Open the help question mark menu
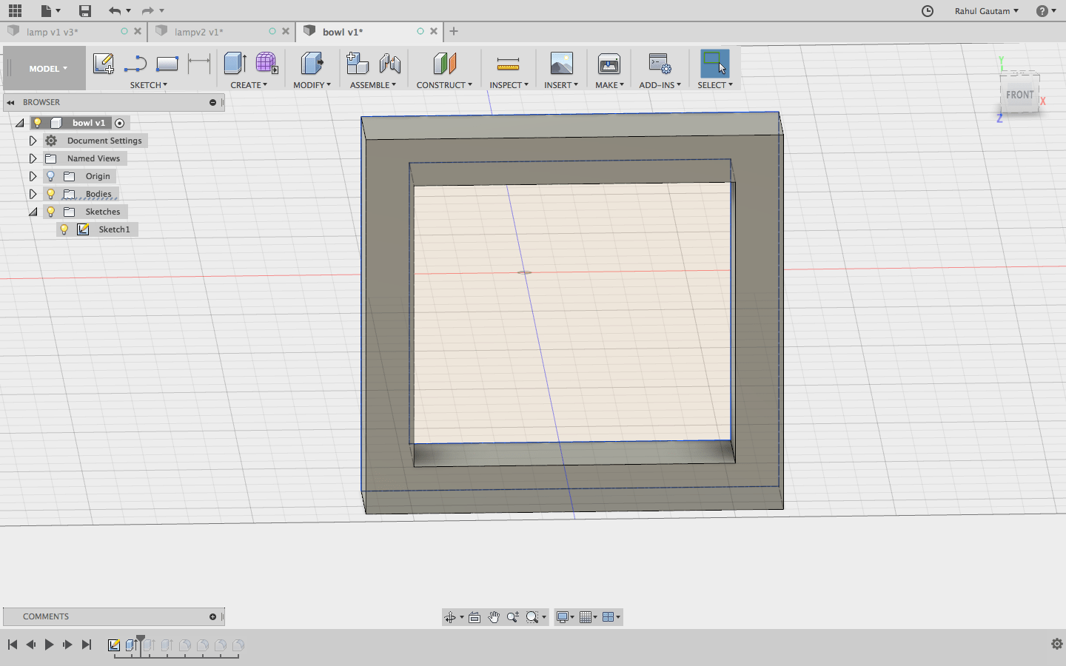This screenshot has height=666, width=1066. (1046, 10)
